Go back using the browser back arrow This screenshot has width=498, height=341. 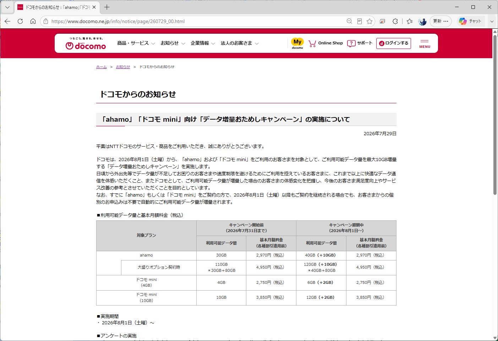coord(7,21)
